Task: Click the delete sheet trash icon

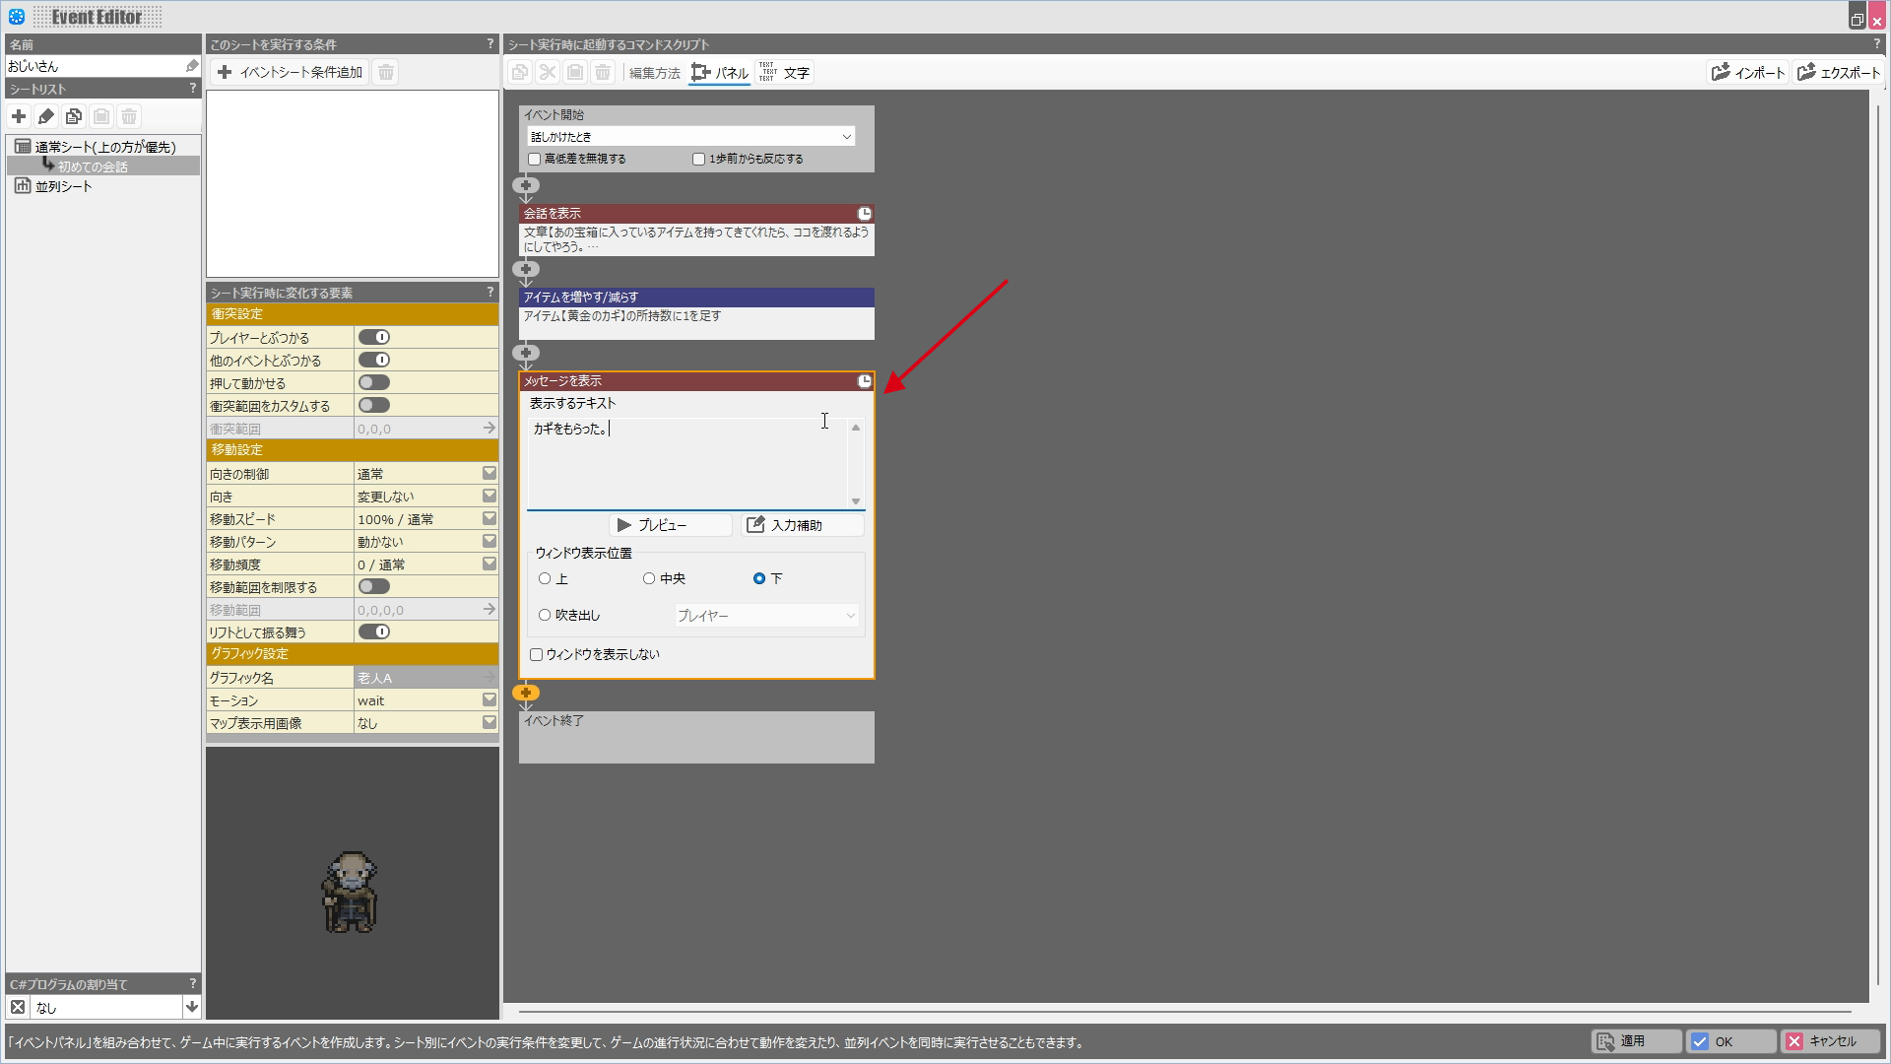Action: point(129,116)
